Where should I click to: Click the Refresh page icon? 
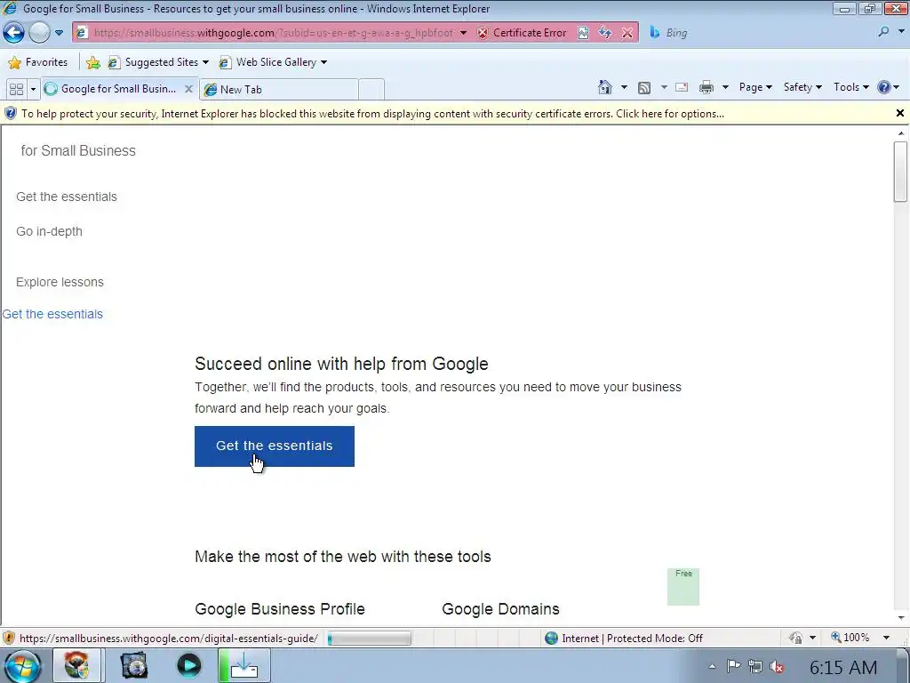point(604,33)
